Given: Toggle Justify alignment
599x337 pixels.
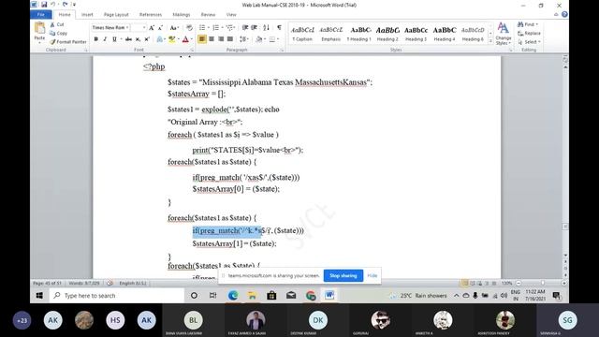Looking at the screenshot, I should click(x=230, y=39).
